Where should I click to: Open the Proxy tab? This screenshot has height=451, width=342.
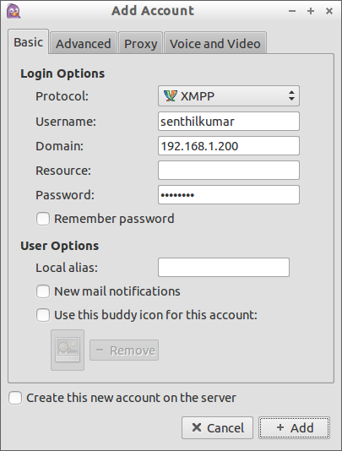[141, 43]
